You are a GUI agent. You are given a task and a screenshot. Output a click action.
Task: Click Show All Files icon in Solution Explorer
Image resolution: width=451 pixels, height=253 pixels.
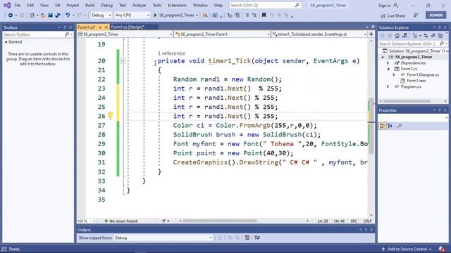coord(440,36)
